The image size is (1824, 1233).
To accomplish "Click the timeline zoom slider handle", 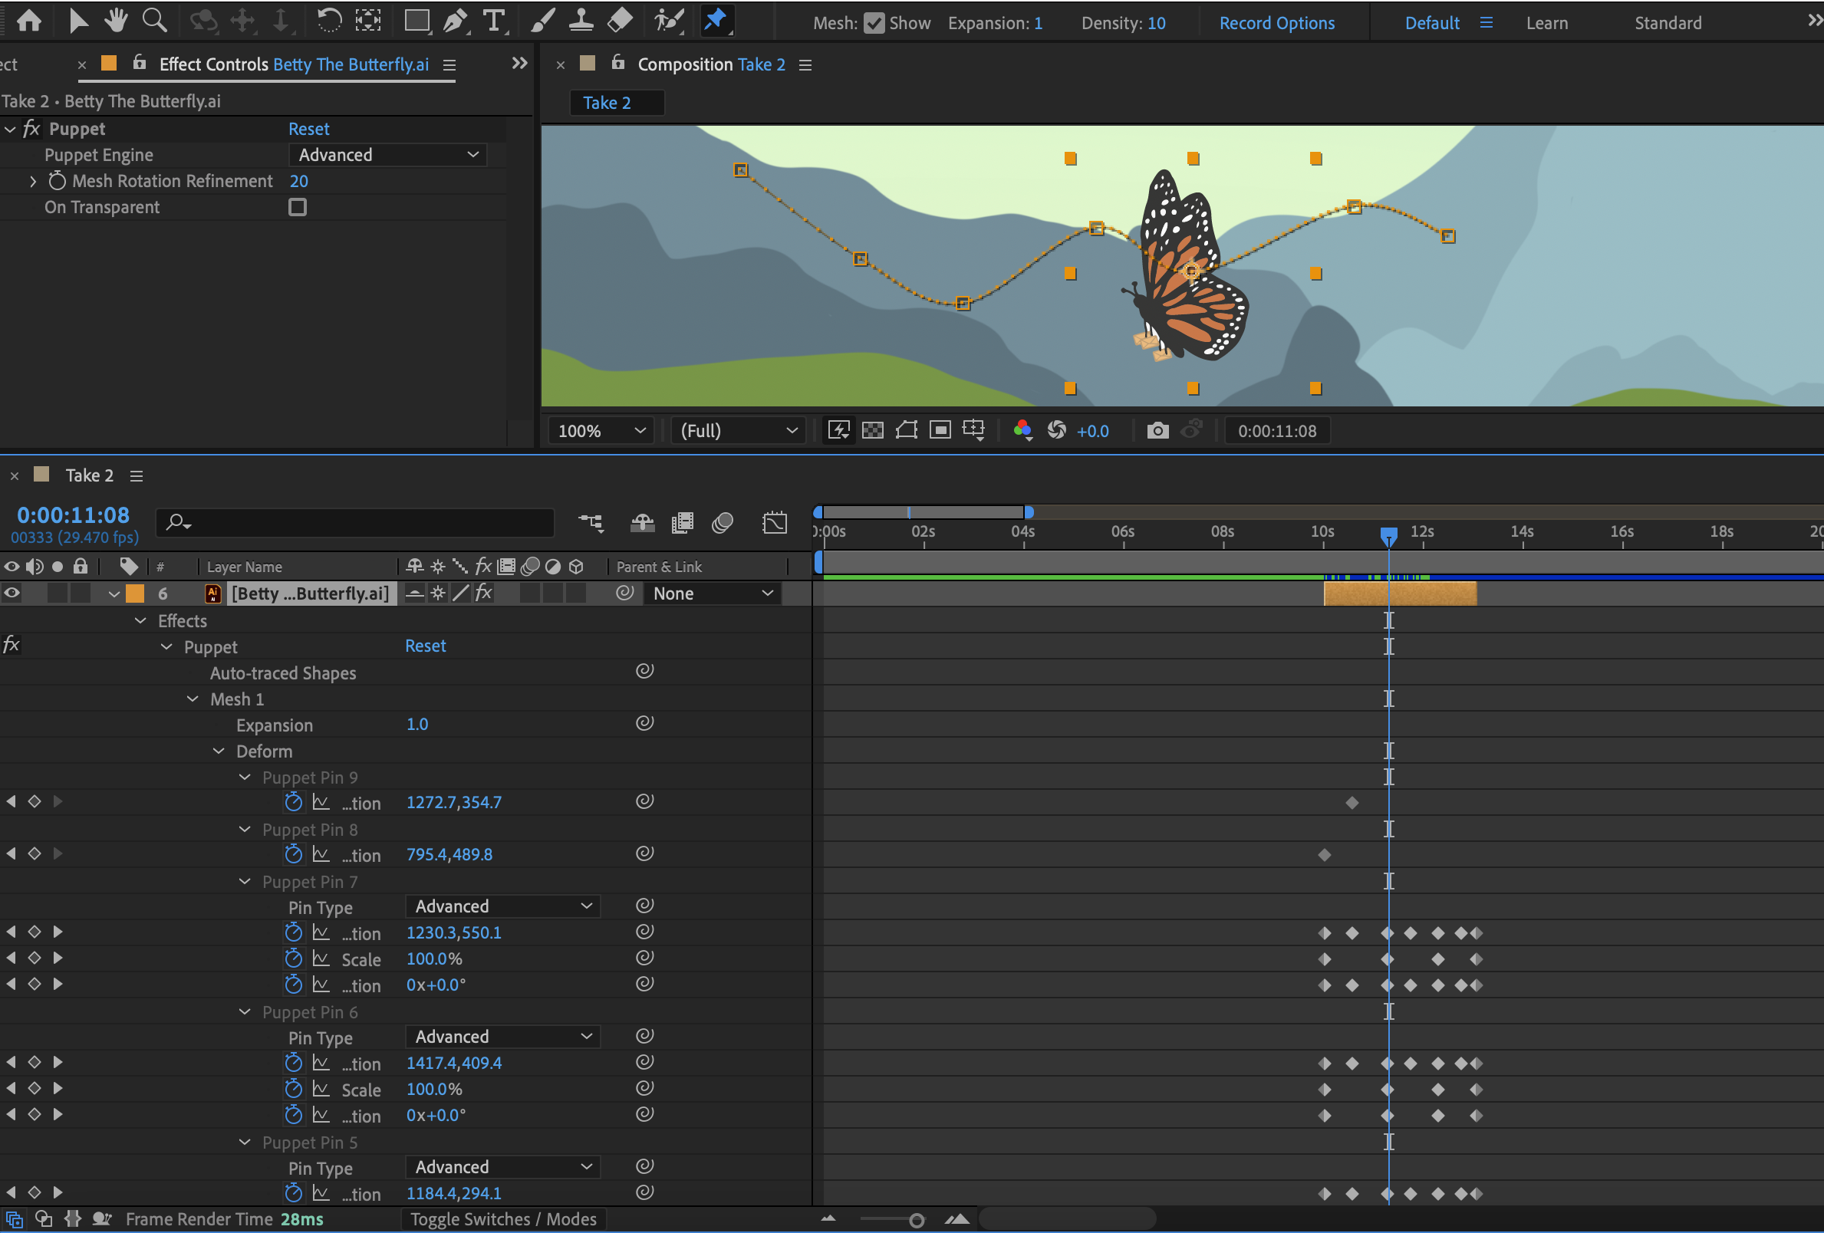I will 916,1220.
